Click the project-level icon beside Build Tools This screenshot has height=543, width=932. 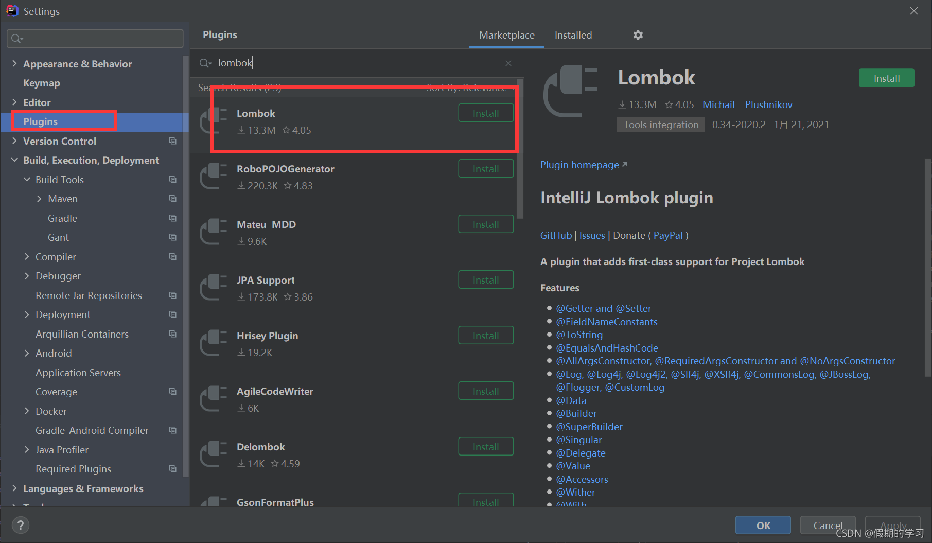coord(173,180)
